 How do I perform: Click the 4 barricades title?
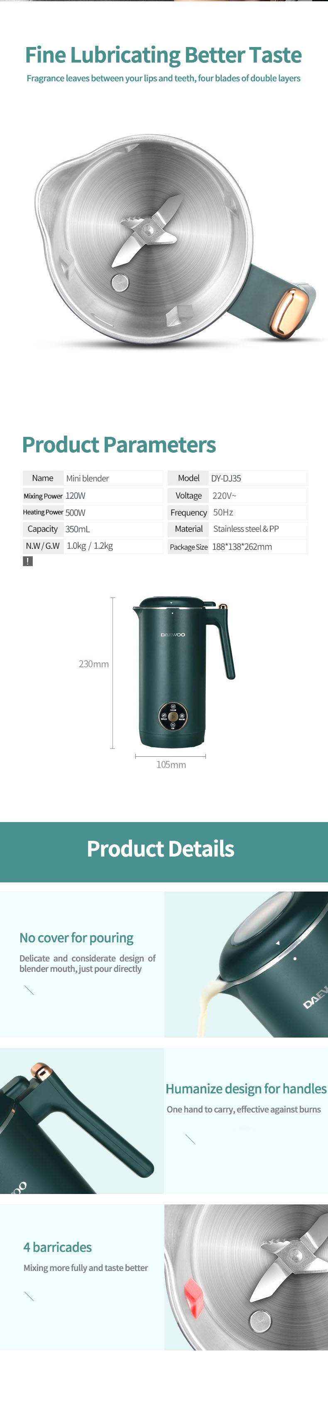pyautogui.click(x=57, y=1247)
